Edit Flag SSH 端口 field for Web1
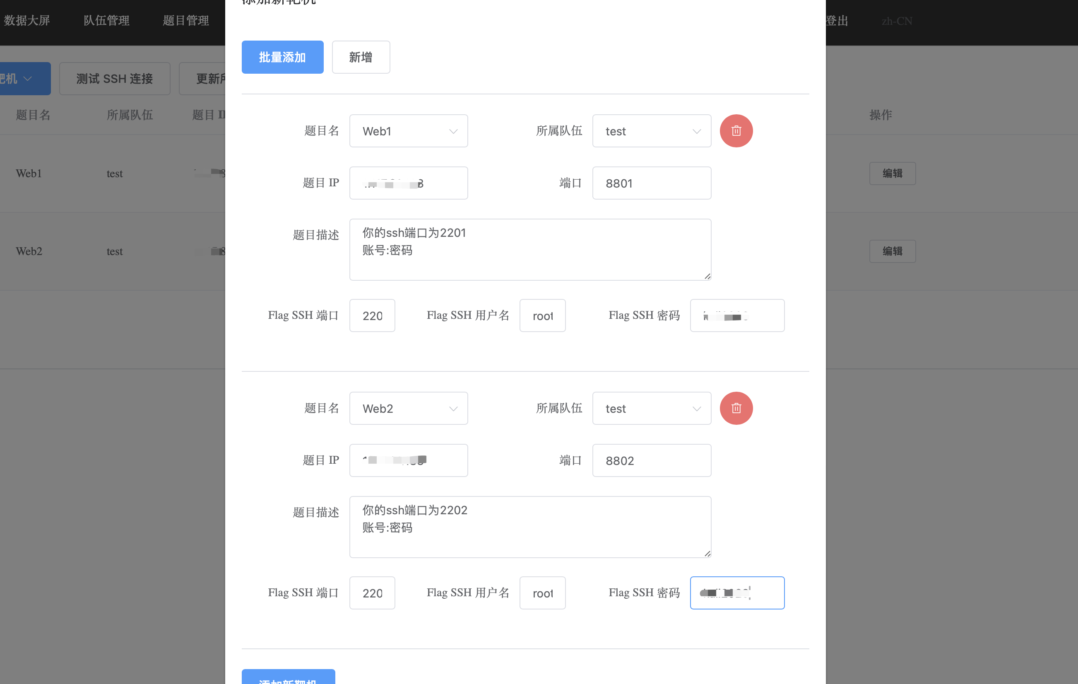Screen dimensions: 1078x684 [x=372, y=316]
